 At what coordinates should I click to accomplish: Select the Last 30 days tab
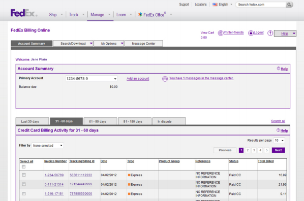32,121
